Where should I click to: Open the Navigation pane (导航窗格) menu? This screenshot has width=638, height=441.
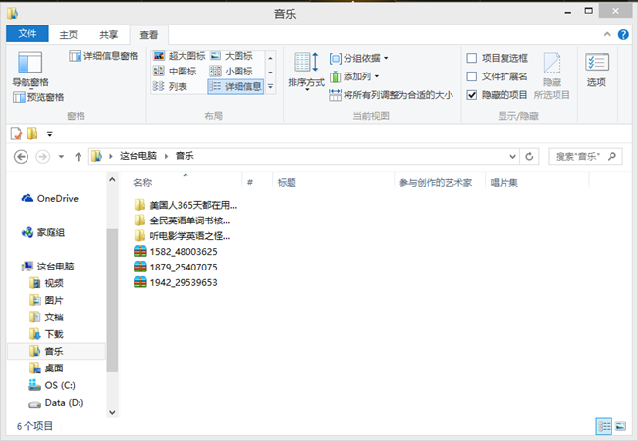[29, 69]
